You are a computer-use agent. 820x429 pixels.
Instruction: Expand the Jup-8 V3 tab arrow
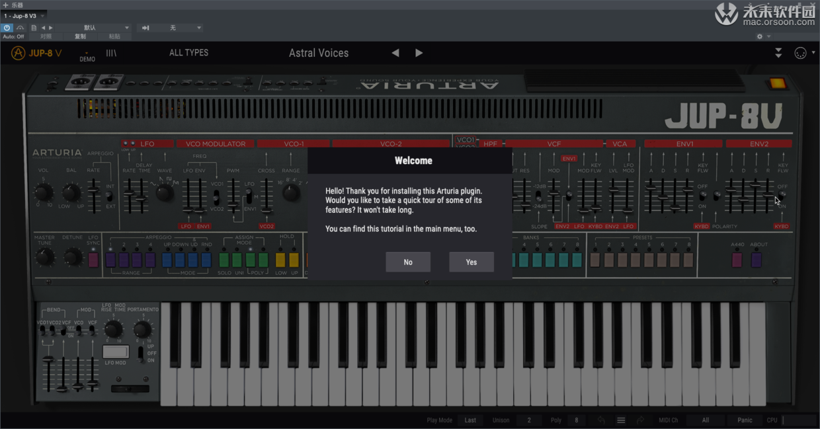point(43,16)
